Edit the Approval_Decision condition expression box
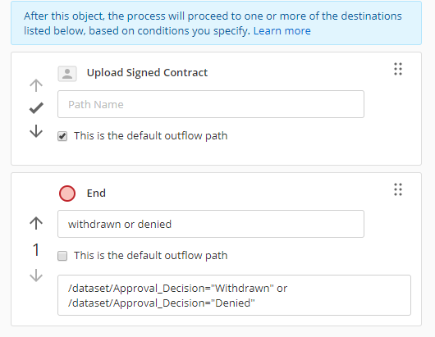This screenshot has width=435, height=337. (234, 295)
